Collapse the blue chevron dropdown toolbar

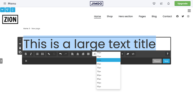(3, 10)
